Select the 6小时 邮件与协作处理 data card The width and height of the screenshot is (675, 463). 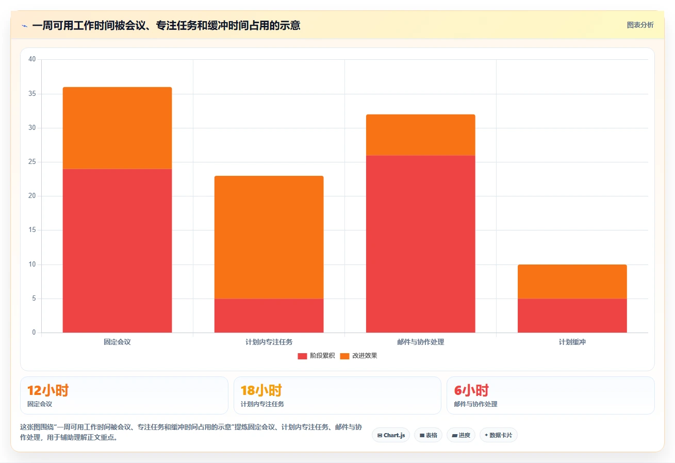[551, 395]
